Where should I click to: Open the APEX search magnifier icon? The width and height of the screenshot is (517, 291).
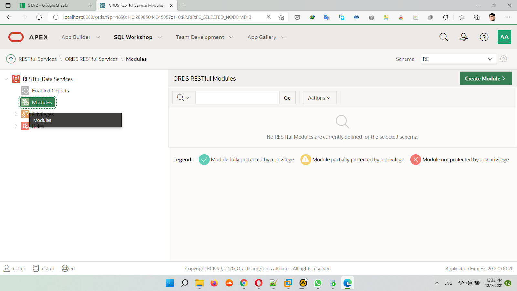click(444, 37)
